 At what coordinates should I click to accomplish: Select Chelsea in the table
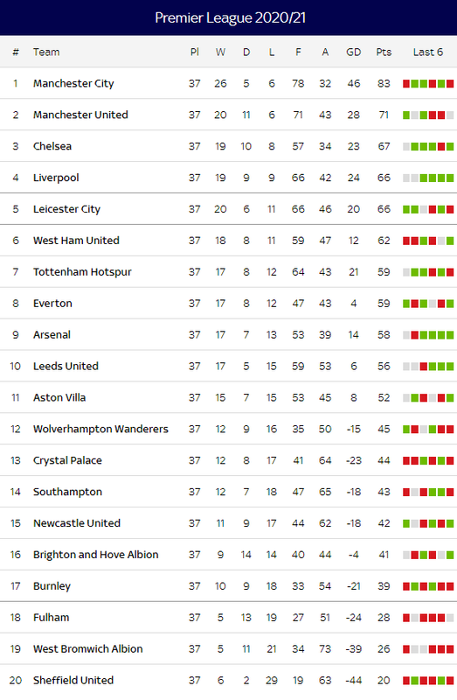(52, 146)
